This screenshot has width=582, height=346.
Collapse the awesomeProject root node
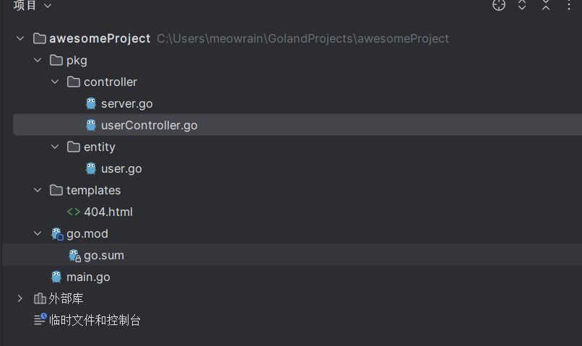click(20, 38)
